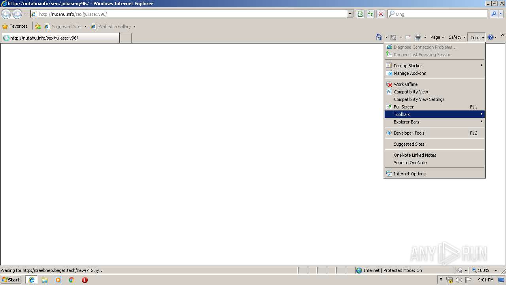This screenshot has width=506, height=285.
Task: Open Compatibility View Settings
Action: pos(434,99)
